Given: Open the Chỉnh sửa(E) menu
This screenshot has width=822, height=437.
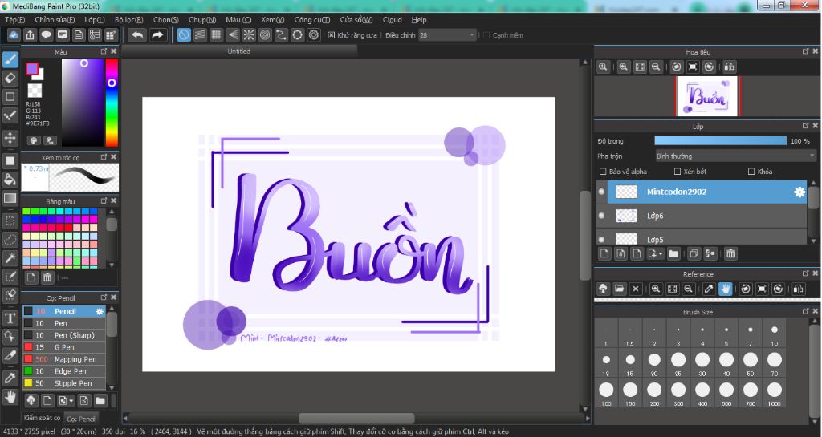Looking at the screenshot, I should click(55, 20).
